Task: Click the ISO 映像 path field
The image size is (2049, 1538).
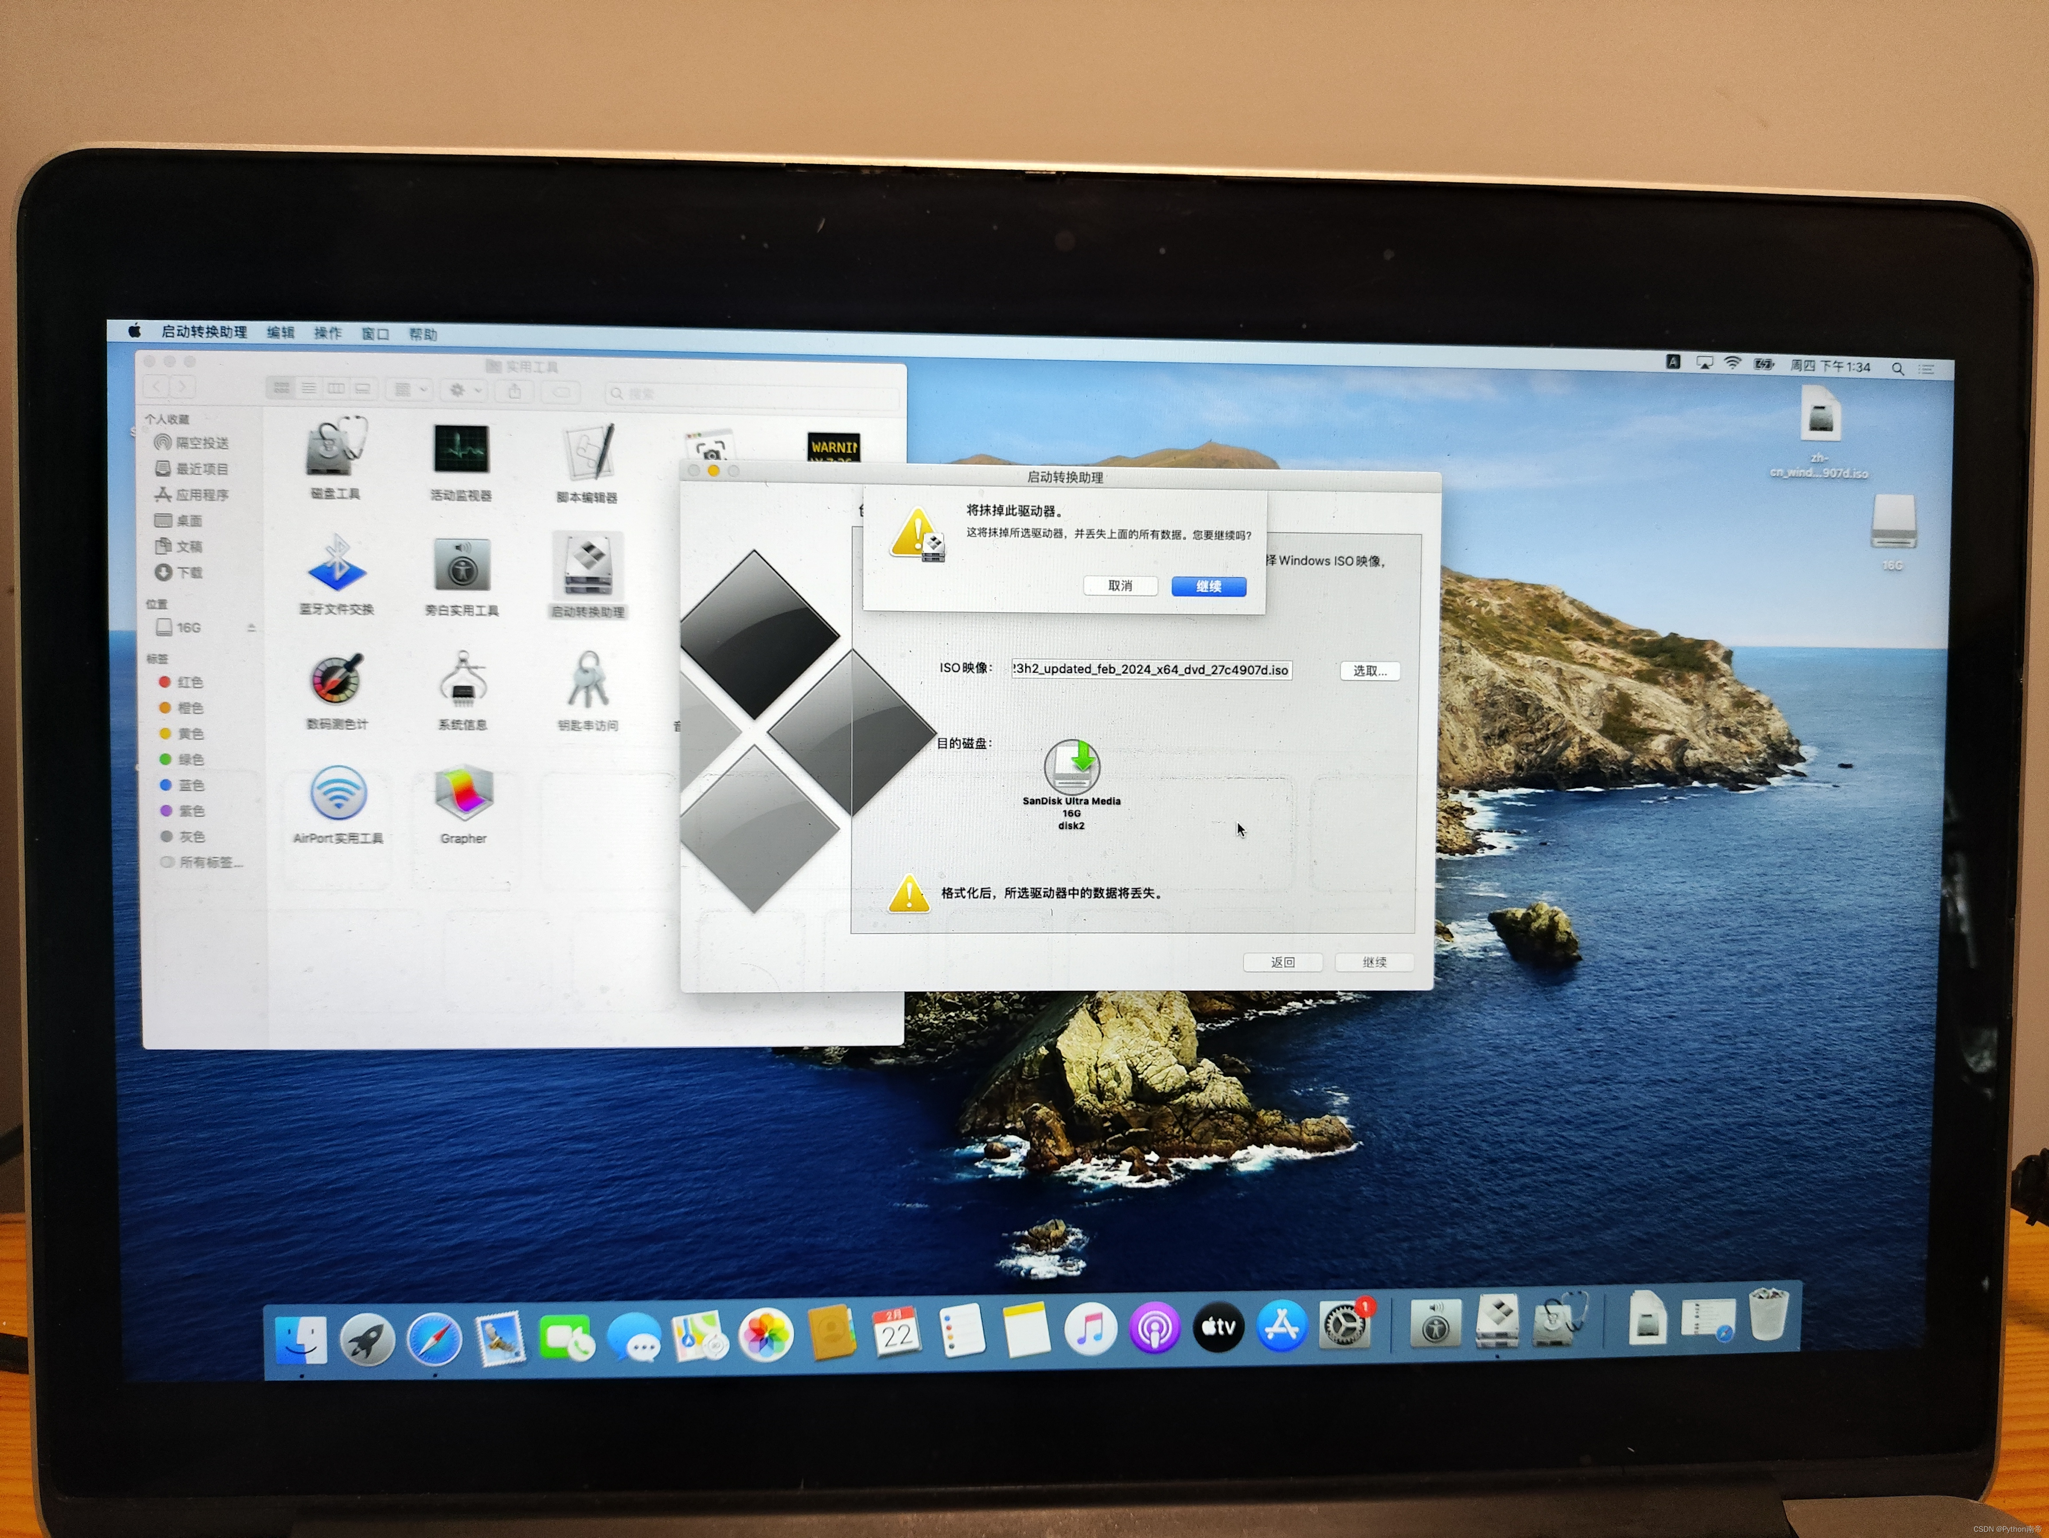Action: (1151, 669)
